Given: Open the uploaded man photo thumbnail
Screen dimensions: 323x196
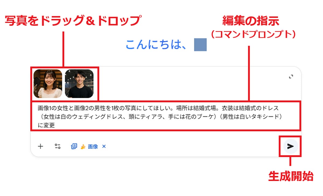Looking at the screenshot, I should (79, 84).
